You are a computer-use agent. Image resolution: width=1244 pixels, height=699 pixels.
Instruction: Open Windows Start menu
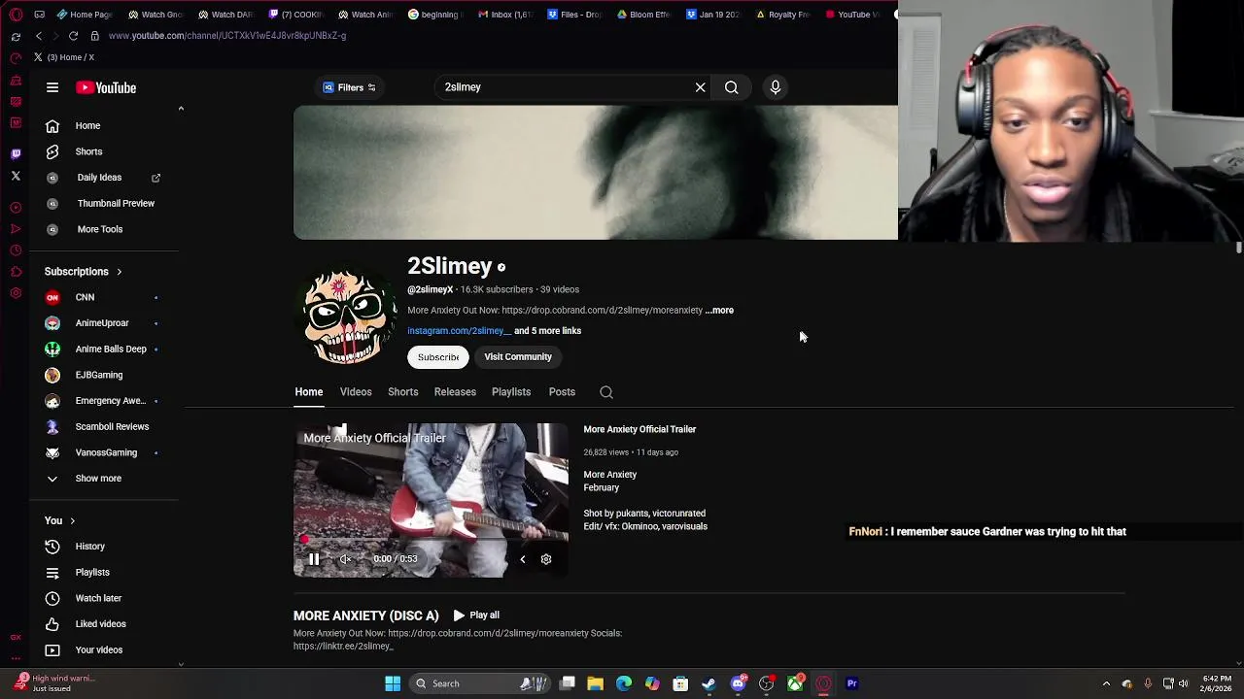(x=393, y=683)
